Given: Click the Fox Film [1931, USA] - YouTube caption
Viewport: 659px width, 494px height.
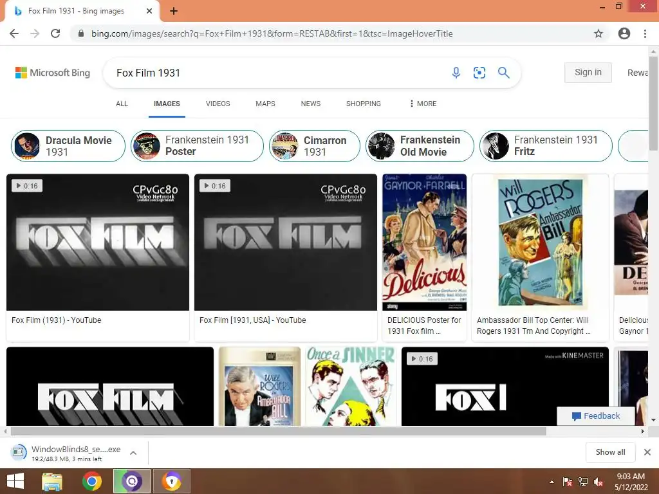Looking at the screenshot, I should pyautogui.click(x=252, y=320).
